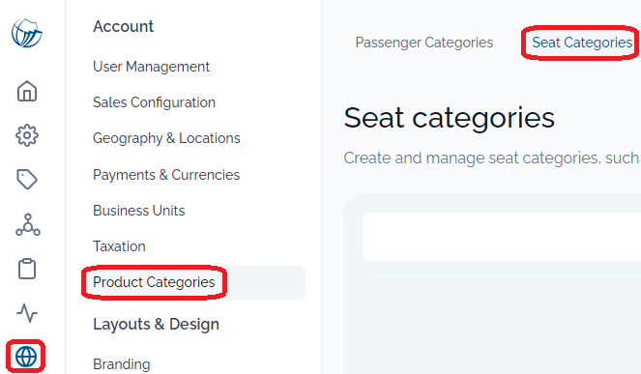
Task: Click the white field in content panel
Action: 502,237
